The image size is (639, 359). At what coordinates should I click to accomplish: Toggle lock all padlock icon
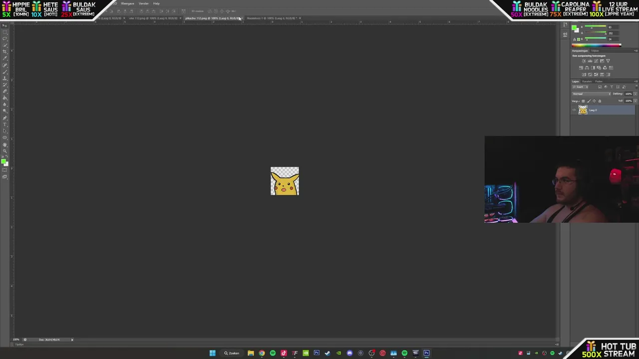point(600,101)
